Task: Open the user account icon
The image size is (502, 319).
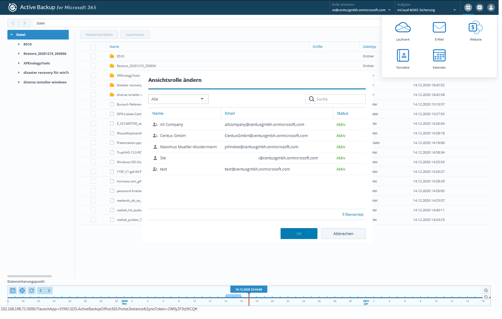Action: tap(491, 8)
